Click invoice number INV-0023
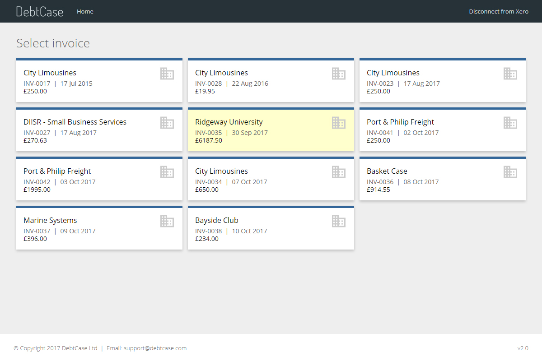 [380, 83]
